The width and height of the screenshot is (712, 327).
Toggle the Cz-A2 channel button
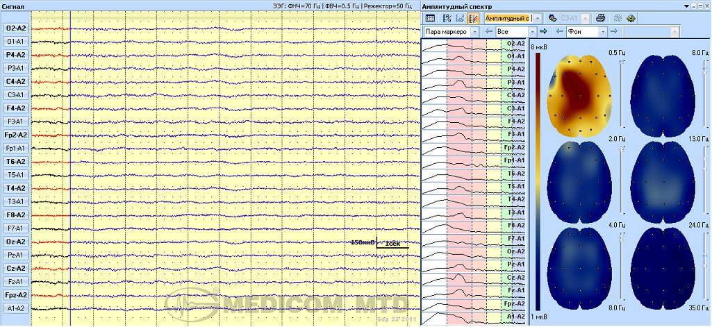15,269
